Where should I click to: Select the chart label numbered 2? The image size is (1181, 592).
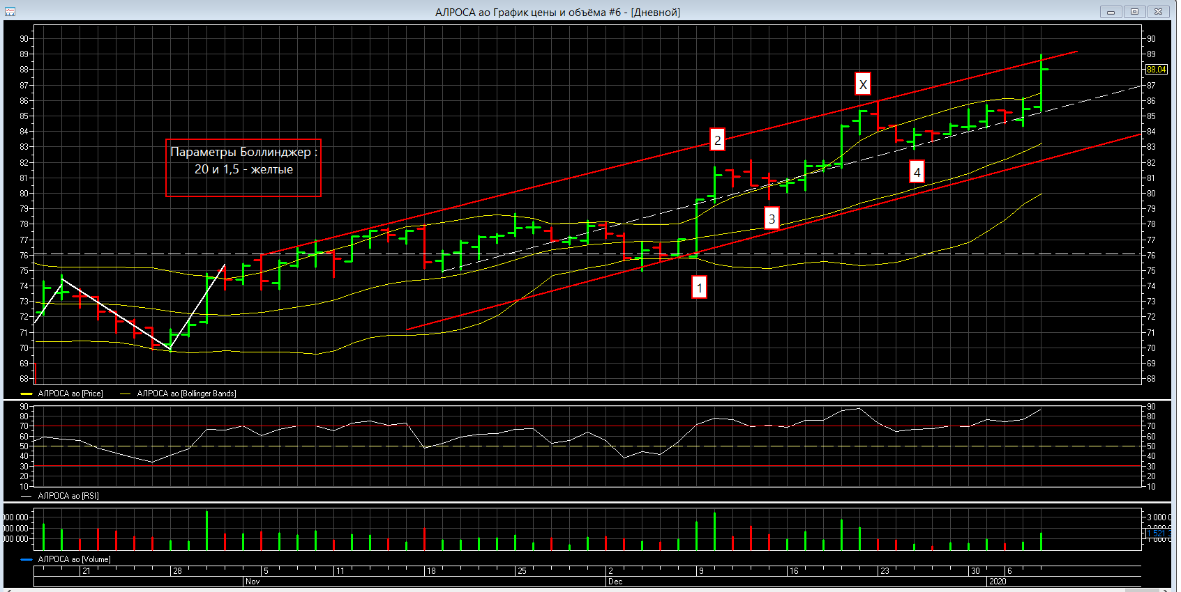(717, 139)
